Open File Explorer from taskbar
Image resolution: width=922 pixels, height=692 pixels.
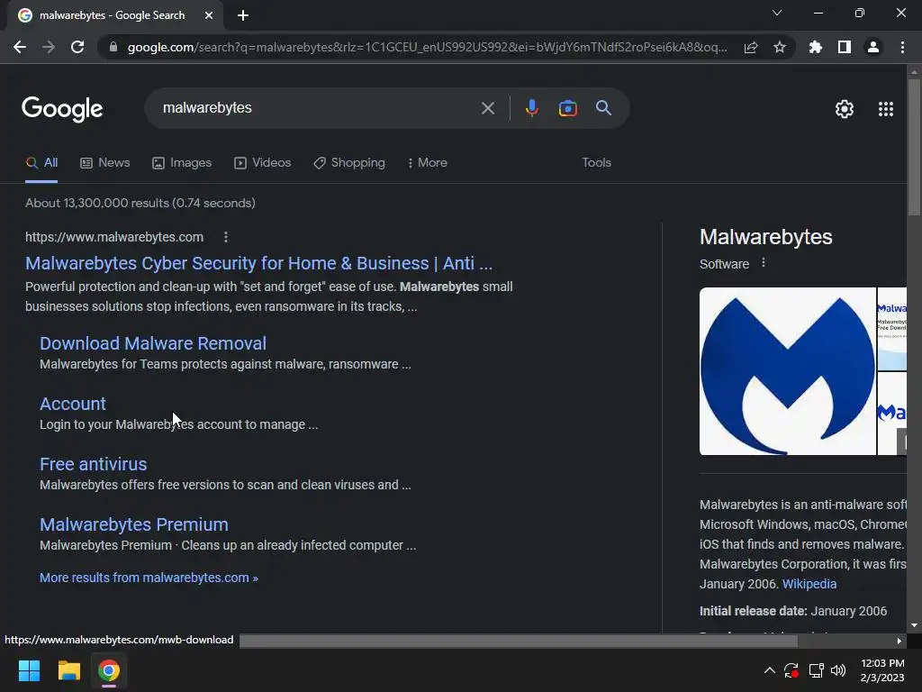[x=68, y=670]
